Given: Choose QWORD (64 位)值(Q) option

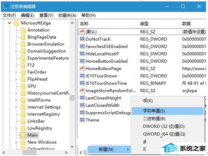Looking at the screenshot, I should click(168, 134).
